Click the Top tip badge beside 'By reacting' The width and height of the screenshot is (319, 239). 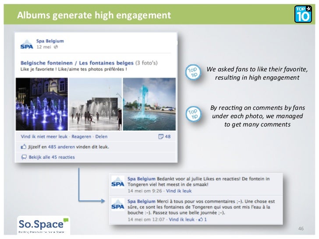193,114
